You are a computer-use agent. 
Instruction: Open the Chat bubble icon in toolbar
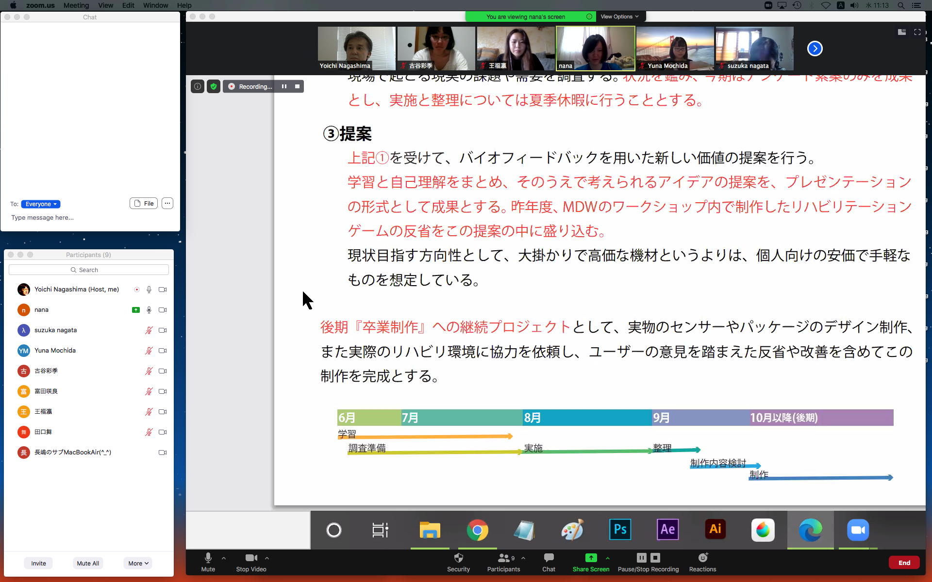coord(549,558)
